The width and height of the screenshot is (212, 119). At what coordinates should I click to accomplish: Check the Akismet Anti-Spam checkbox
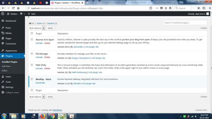[x=32, y=39]
